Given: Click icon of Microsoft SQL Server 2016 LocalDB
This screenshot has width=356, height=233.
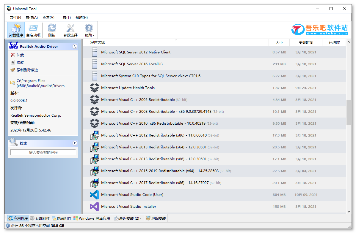Looking at the screenshot, I should (x=95, y=64).
